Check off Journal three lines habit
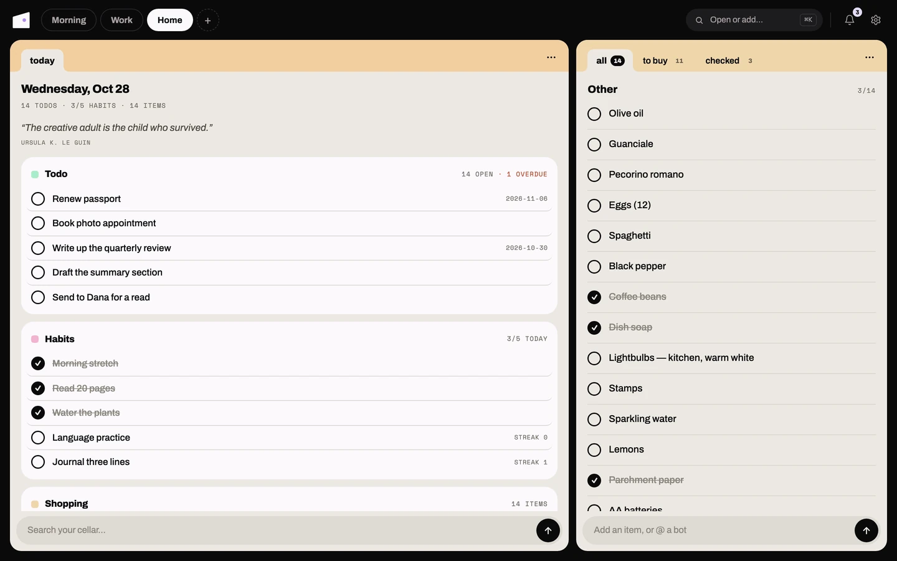This screenshot has height=561, width=897. click(38, 462)
